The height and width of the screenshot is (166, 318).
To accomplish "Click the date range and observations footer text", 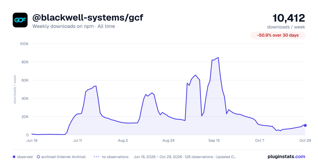I will pos(185,157).
